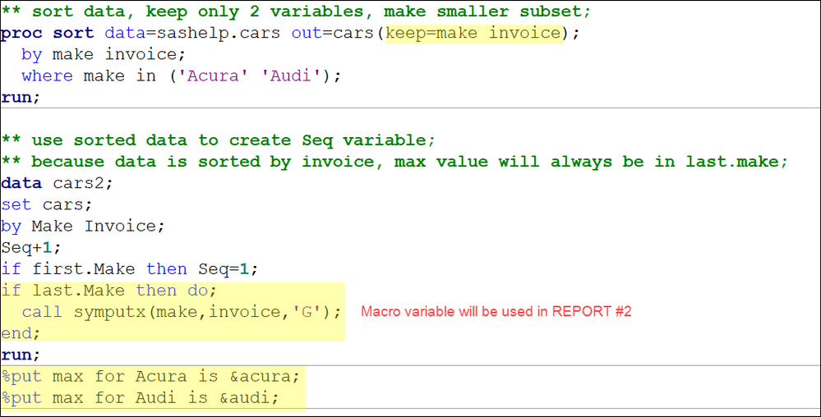Click the first 'run;' statement

pyautogui.click(x=21, y=98)
